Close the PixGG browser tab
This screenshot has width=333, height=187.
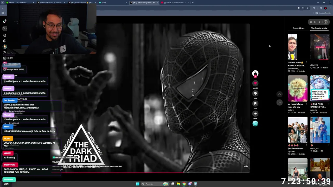pyautogui.click(x=126, y=3)
